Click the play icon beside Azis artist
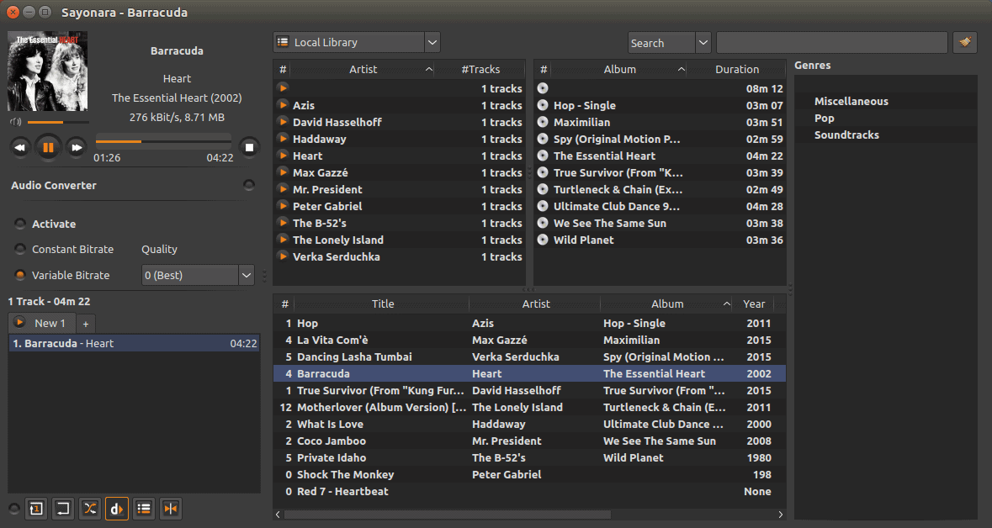This screenshot has width=992, height=528. click(x=284, y=105)
